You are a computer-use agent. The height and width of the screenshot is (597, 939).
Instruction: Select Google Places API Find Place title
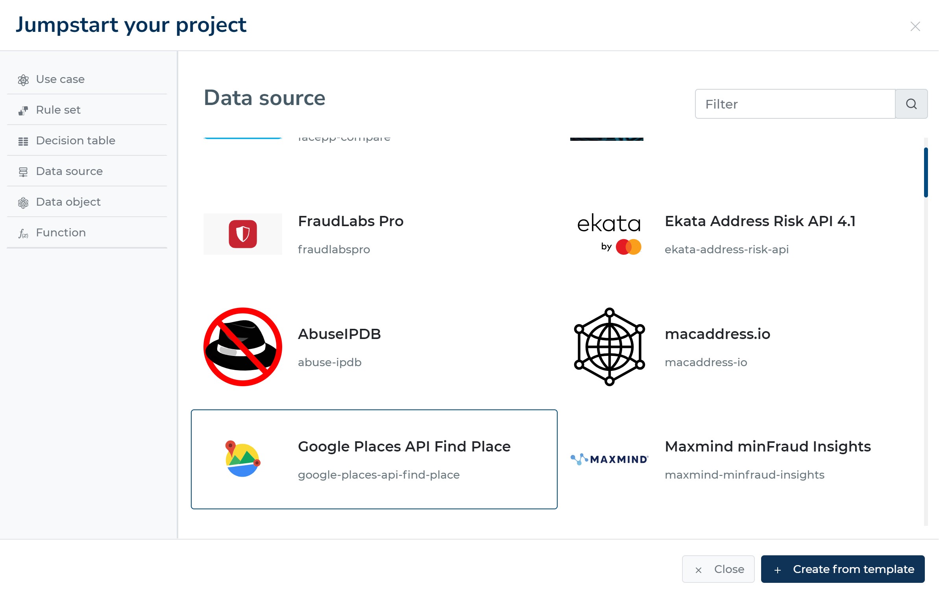[x=404, y=446]
